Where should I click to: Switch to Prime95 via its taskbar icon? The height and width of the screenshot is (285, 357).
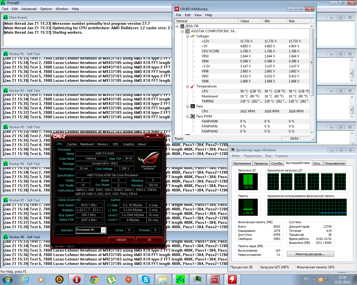pos(180,279)
